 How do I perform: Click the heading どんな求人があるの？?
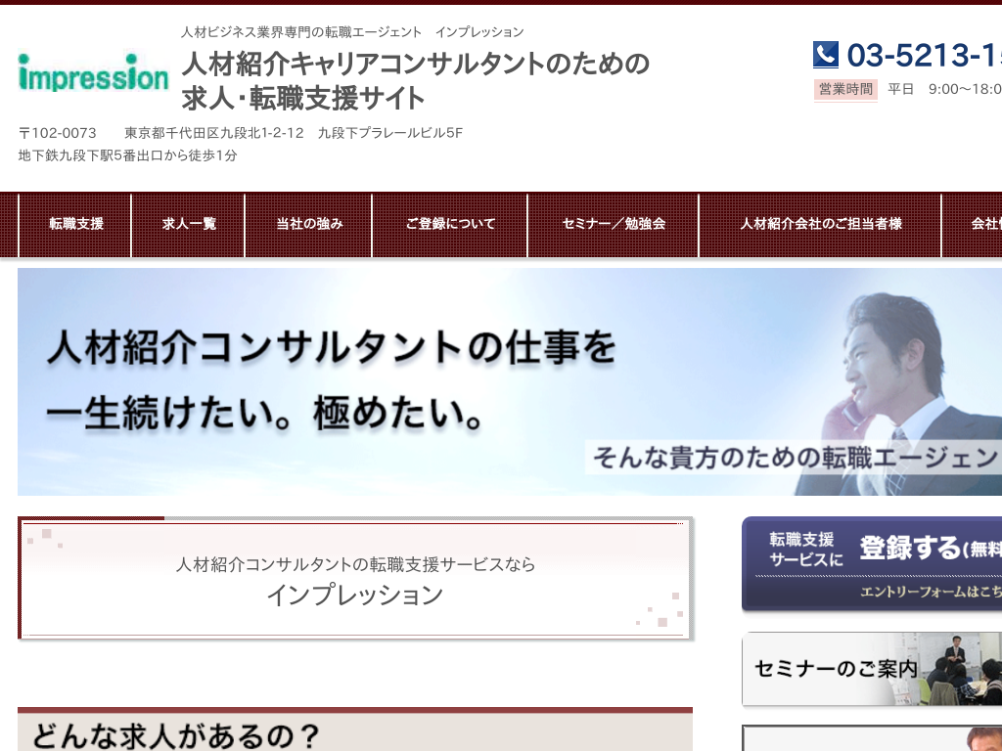176,735
